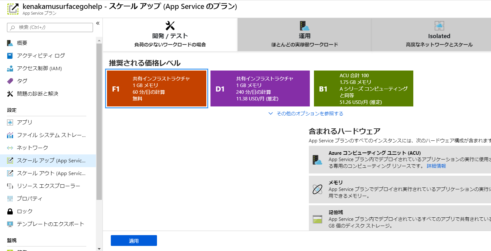The height and width of the screenshot is (251, 491).
Task: Click the sidebar scrollbar down arrow
Action: (99, 249)
